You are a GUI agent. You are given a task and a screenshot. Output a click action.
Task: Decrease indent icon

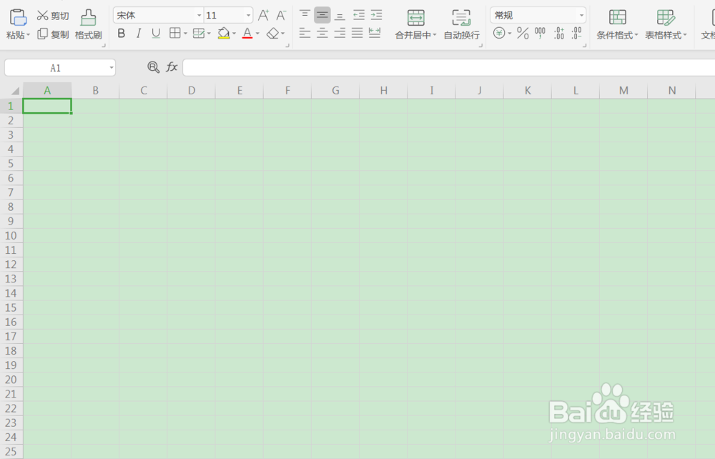click(x=359, y=15)
